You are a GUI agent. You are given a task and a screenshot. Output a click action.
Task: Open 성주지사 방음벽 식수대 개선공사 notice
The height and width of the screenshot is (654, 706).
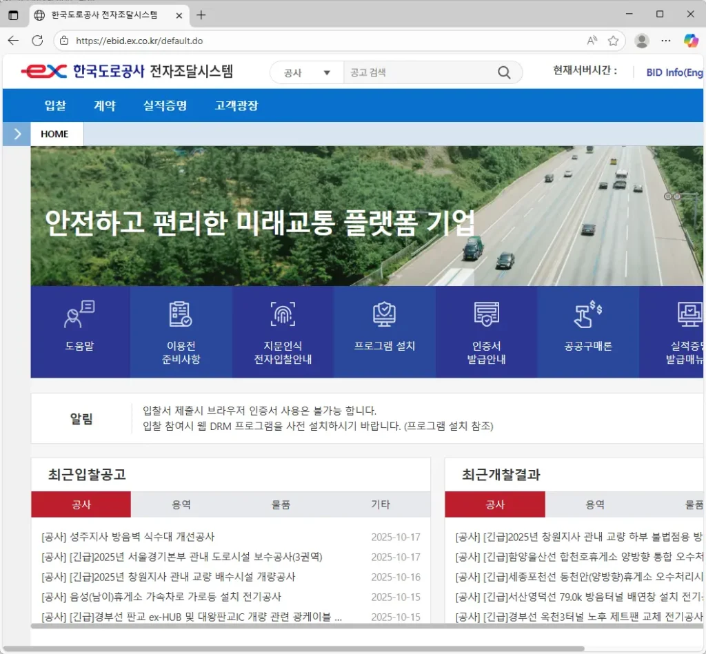(x=128, y=537)
